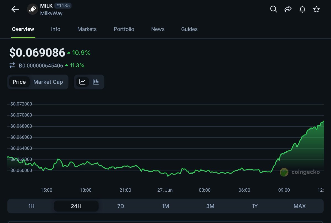
Task: Tap the $0.072000 axis label
Action: click(x=21, y=104)
